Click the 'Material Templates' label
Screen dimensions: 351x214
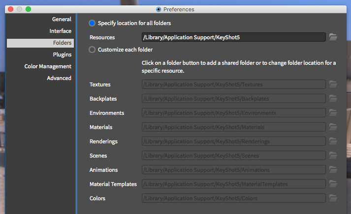(x=113, y=184)
